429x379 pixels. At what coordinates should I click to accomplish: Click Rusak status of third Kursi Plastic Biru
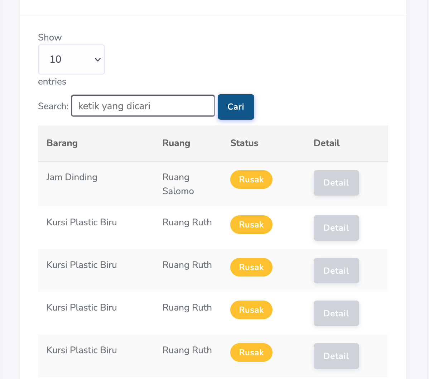pyautogui.click(x=251, y=310)
